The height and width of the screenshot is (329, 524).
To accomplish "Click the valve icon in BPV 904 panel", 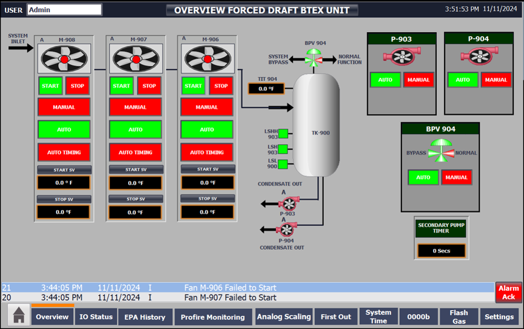I will coord(441,151).
